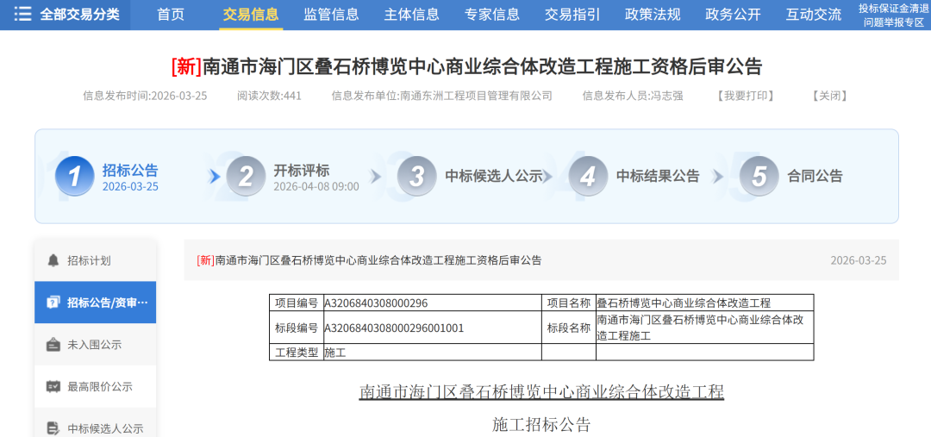Image resolution: width=931 pixels, height=437 pixels.
Task: Click the 中标结果公告 step label
Action: coord(657,177)
